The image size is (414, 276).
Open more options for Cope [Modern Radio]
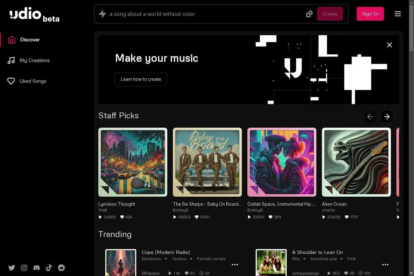pos(235,265)
